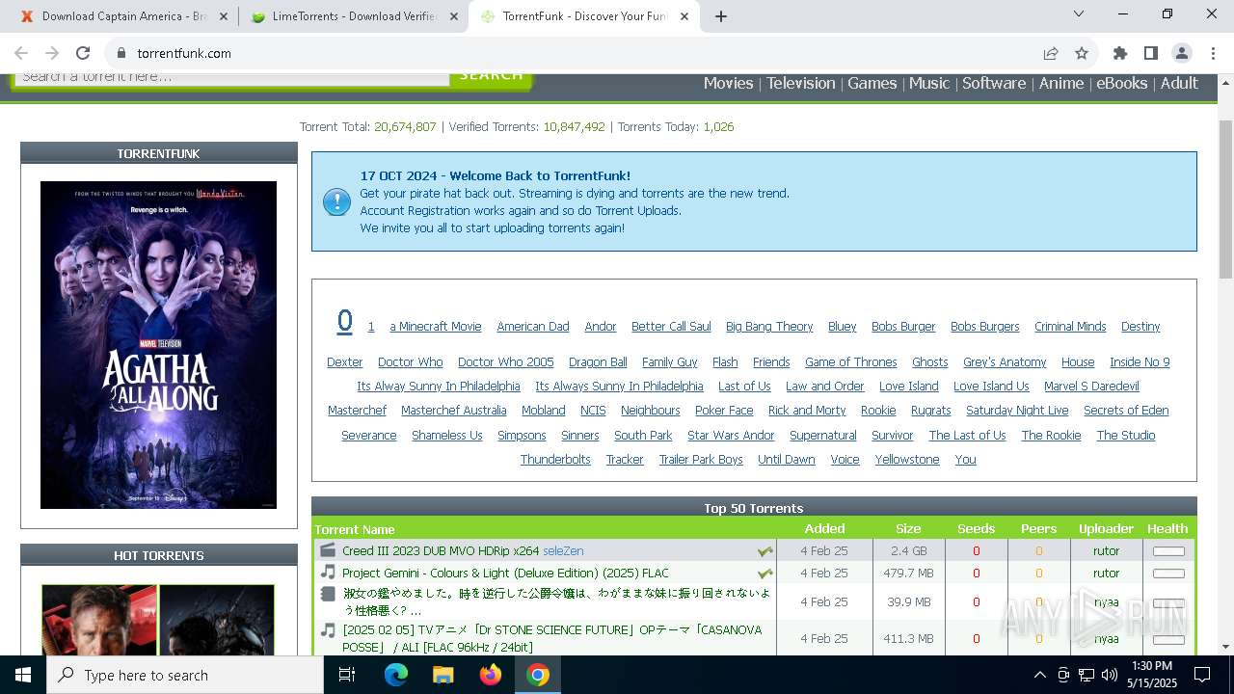
Task: Reload the torrentfunk.com page
Action: [x=83, y=53]
